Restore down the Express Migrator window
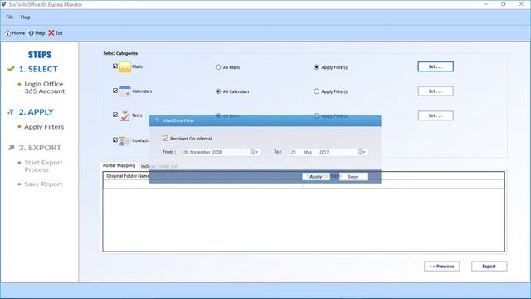The height and width of the screenshot is (299, 531). (504, 4)
